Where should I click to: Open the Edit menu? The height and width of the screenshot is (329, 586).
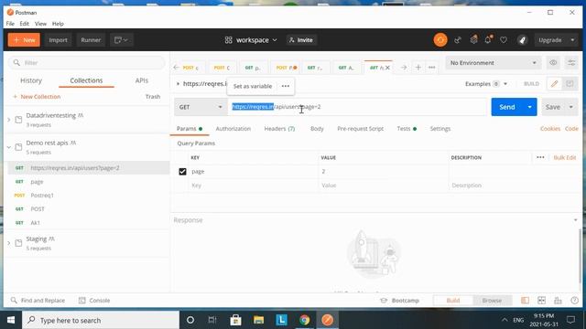[x=25, y=24]
